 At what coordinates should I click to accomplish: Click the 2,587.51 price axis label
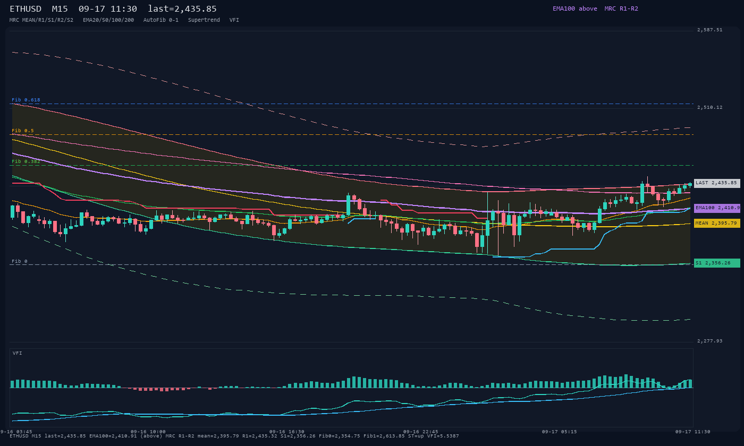[x=710, y=30]
